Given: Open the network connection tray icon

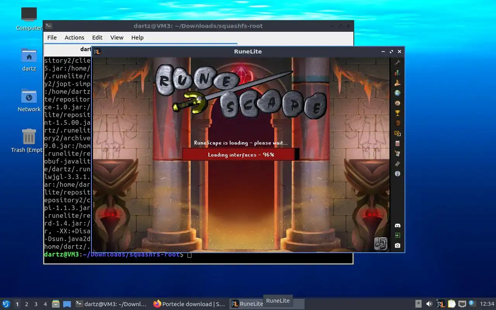Looking at the screenshot, I should tap(462, 304).
